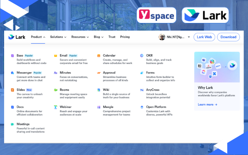Open the Blog dropdown
The image size is (248, 155).
pyautogui.click(x=98, y=37)
